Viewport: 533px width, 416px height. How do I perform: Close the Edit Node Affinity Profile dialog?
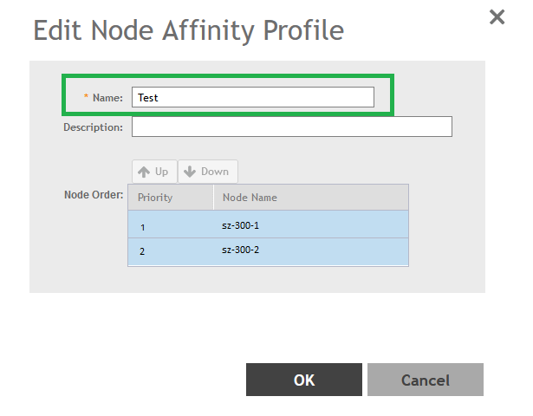point(497,17)
